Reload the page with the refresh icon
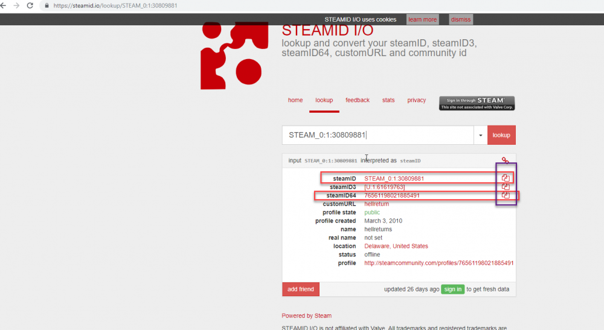604x330 pixels. [30, 6]
